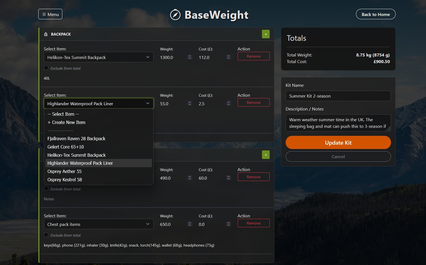
Task: Tick Exclude from total under Helikon-Tex backpack
Action: tap(46, 68)
